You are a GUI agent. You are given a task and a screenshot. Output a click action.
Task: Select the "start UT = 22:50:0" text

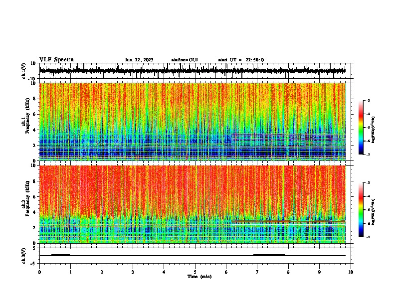241,60
